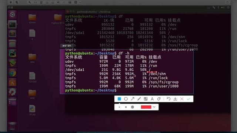Select the rectangle annotation tool
This screenshot has height=133, width=237.
pos(119,99)
